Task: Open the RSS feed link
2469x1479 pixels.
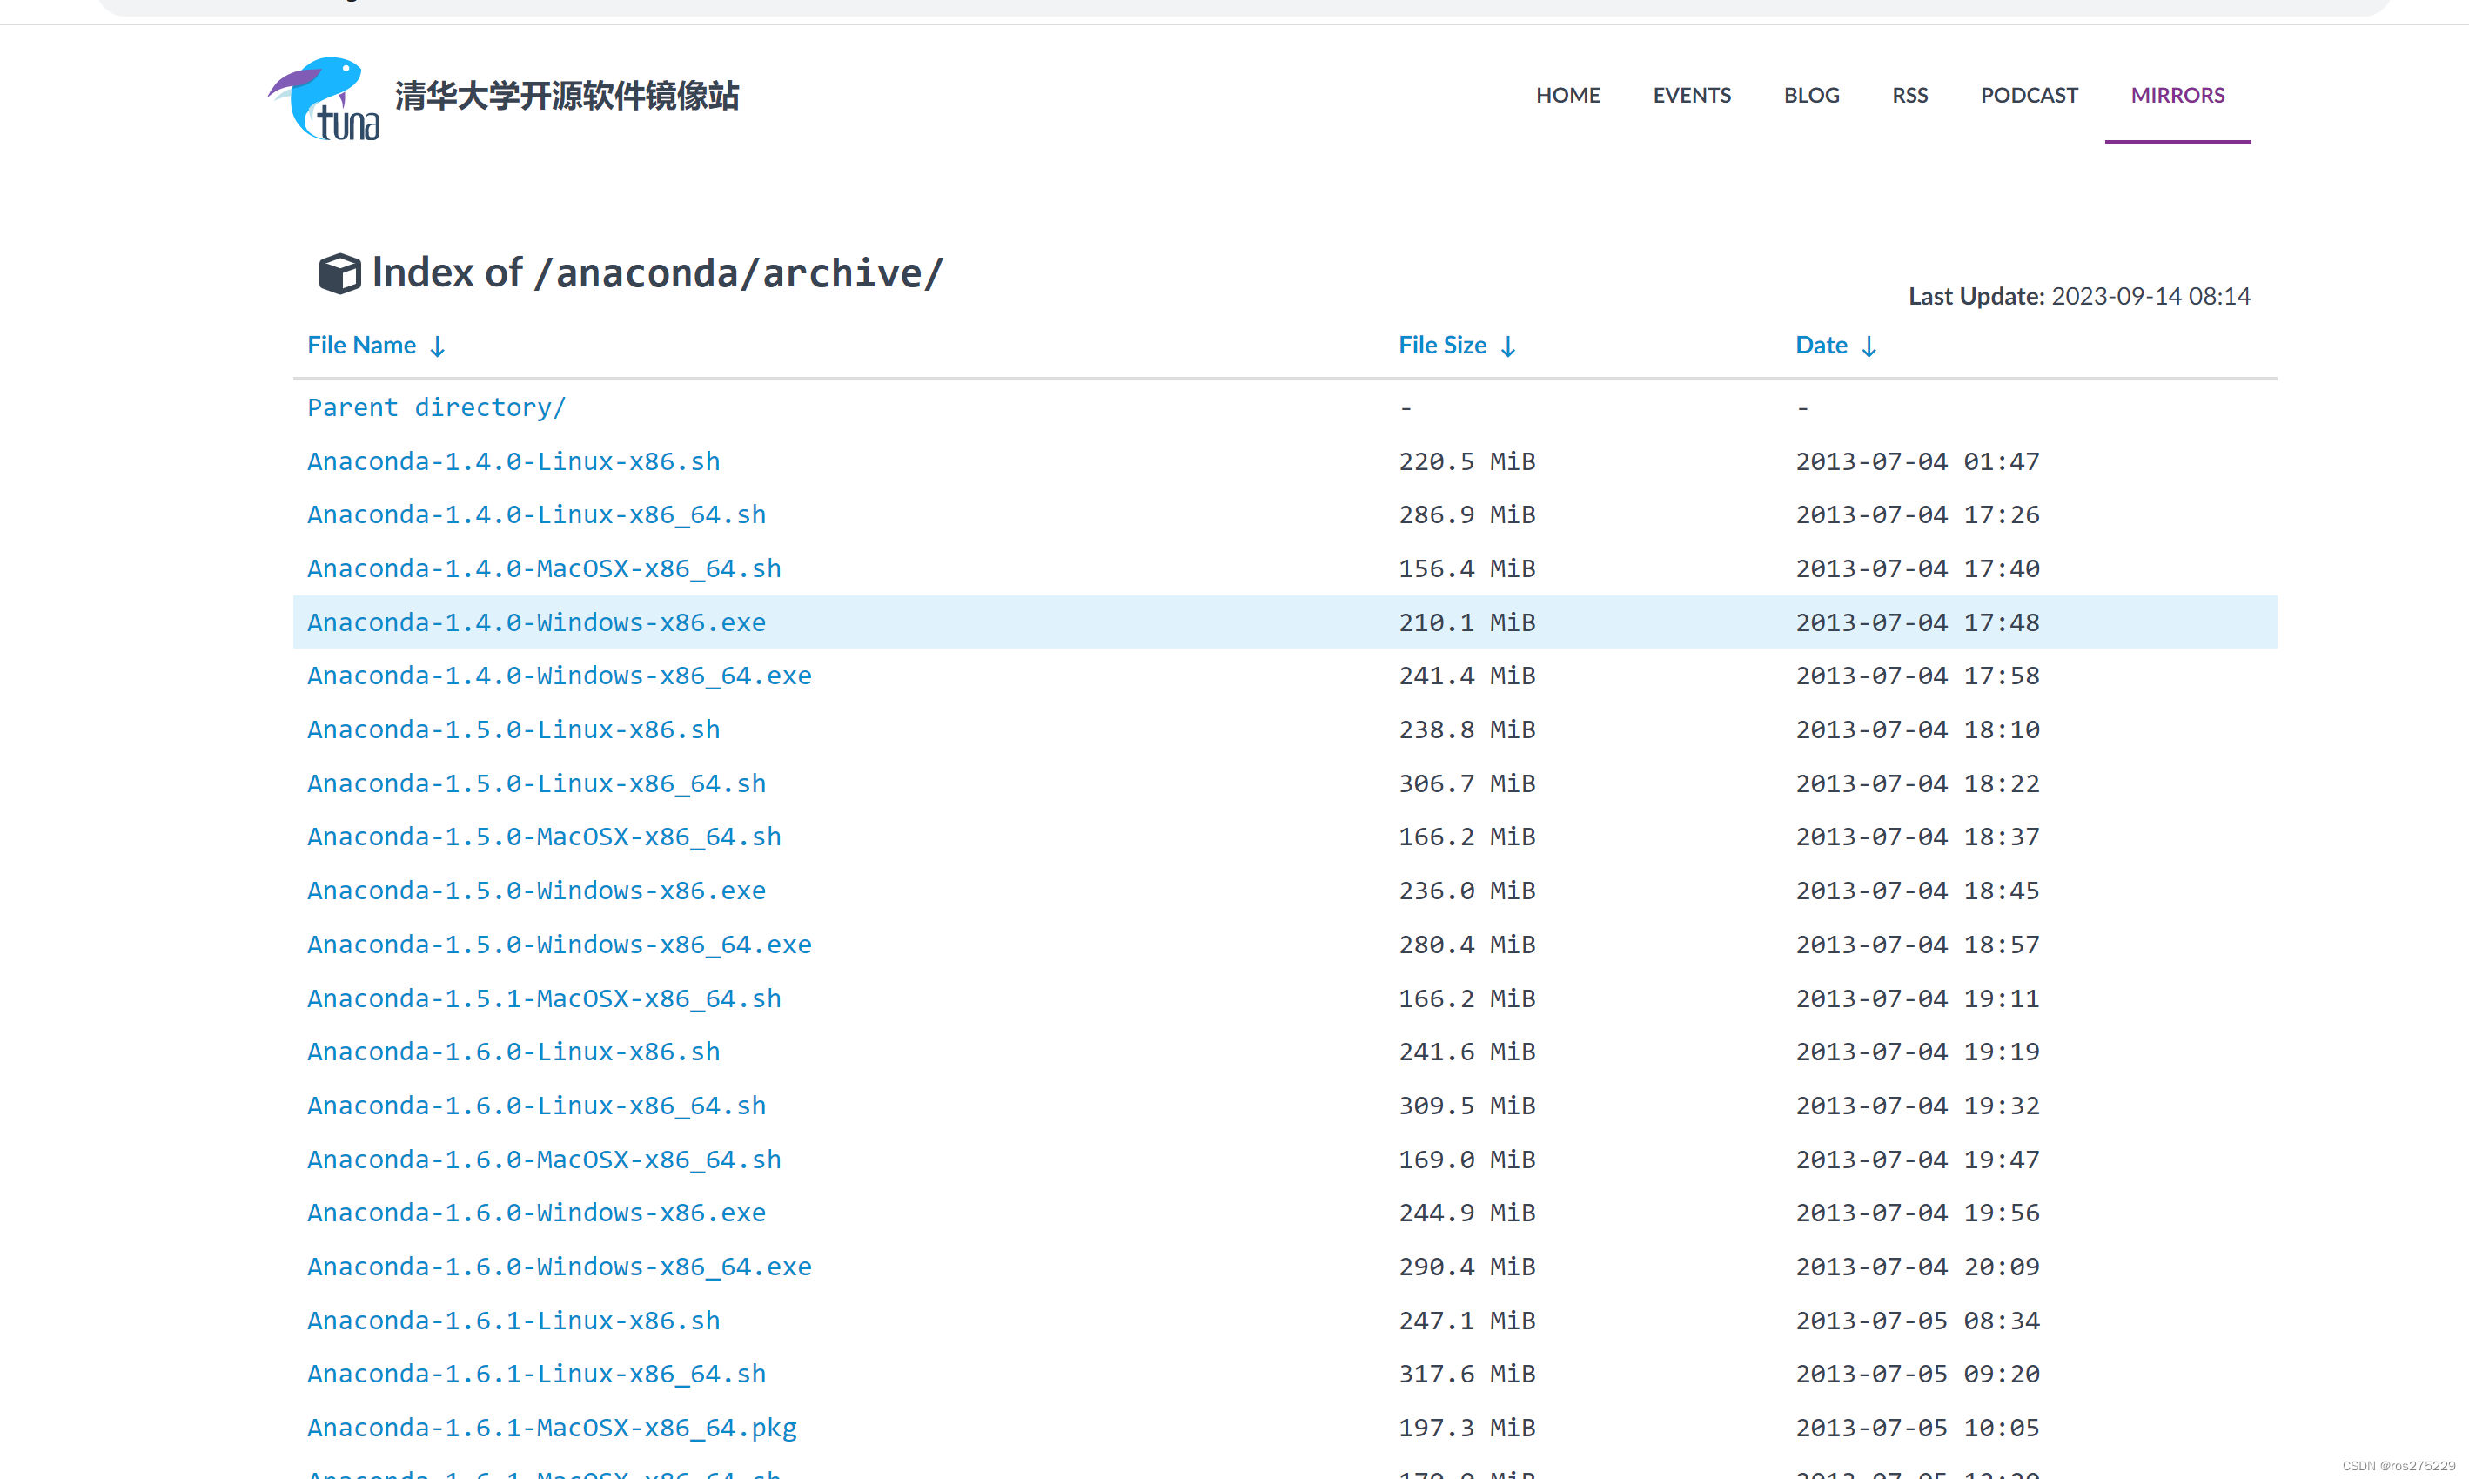Action: 1910,95
